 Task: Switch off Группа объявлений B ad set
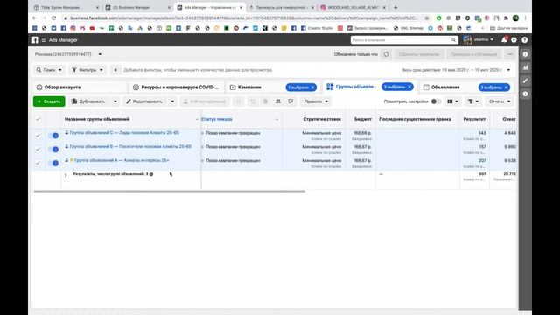point(53,149)
